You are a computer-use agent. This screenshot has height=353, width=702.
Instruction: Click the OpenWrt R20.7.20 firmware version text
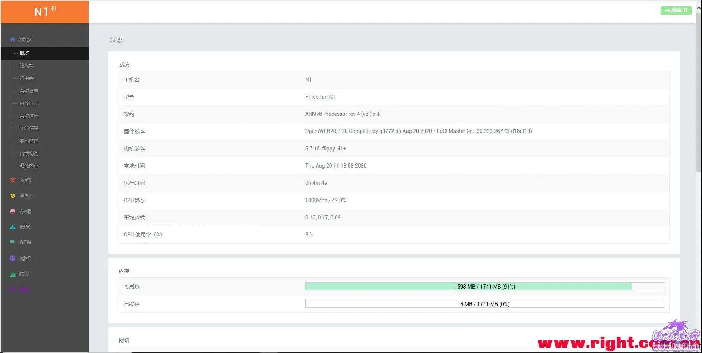(x=418, y=131)
